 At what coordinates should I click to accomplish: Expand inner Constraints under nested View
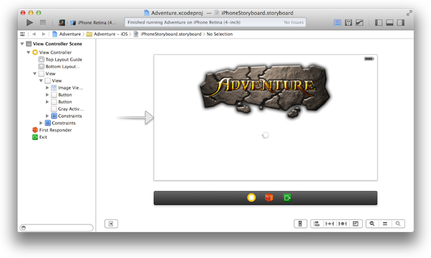(x=47, y=116)
